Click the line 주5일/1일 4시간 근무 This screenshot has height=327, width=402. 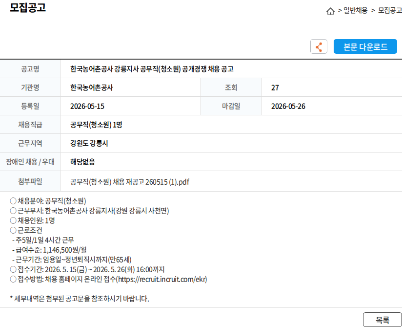pyautogui.click(x=43, y=240)
